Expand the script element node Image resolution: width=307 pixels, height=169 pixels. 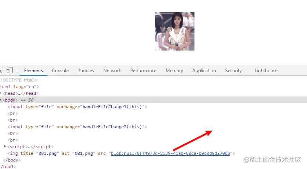click(x=5, y=146)
